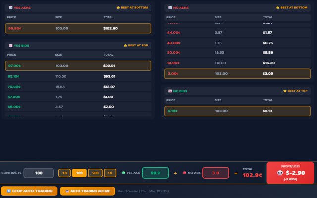Select the 500 contracts preset

[95, 173]
